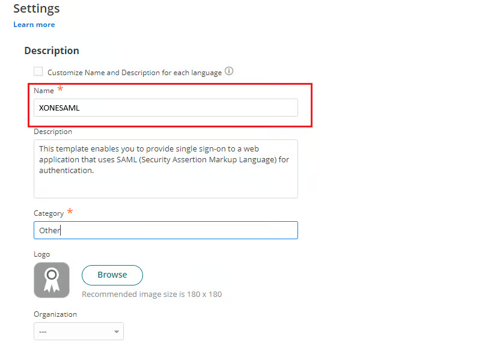488x345 pixels.
Task: Click the Name field label
Action: pos(44,91)
